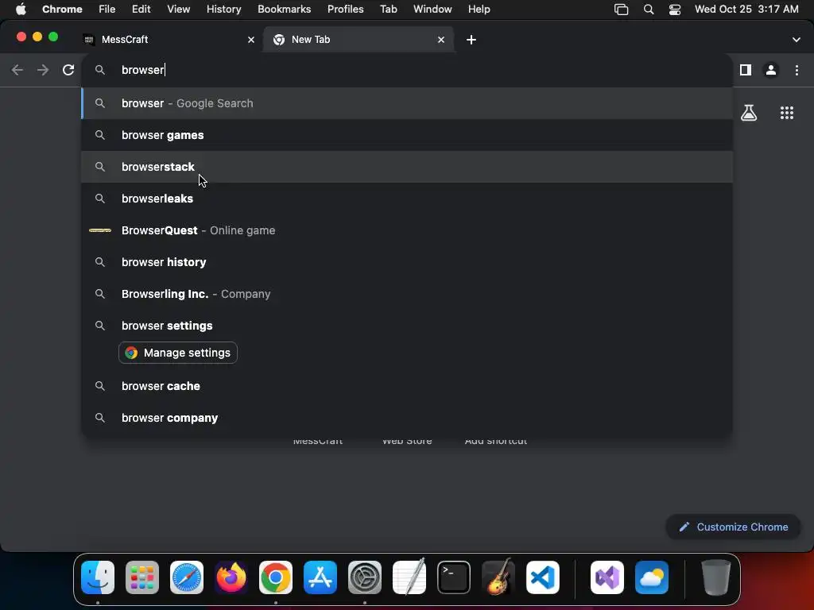This screenshot has height=610, width=814.
Task: Open App Store from the Dock
Action: pyautogui.click(x=320, y=577)
